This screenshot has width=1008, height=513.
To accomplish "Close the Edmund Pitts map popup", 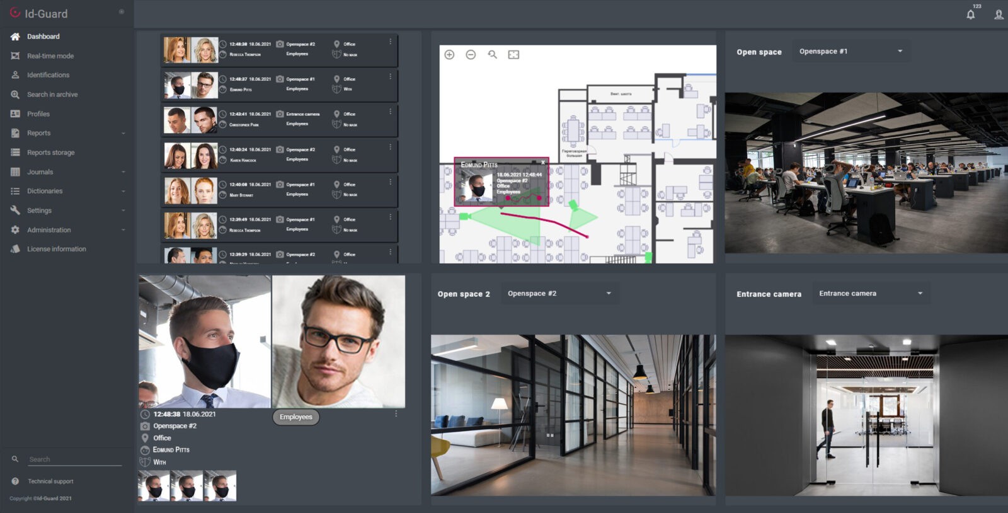I will [x=543, y=163].
